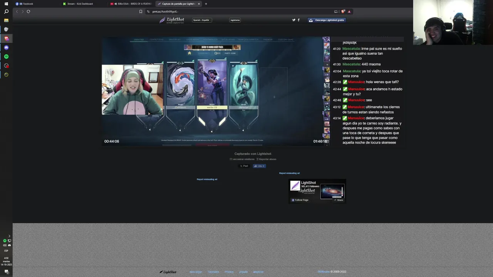The image size is (493, 277).
Task: Close the Captura de pantalla Lightshot tab
Action: [199, 4]
